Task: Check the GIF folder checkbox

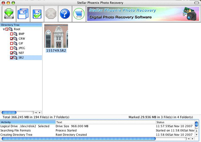Action: 12,43
